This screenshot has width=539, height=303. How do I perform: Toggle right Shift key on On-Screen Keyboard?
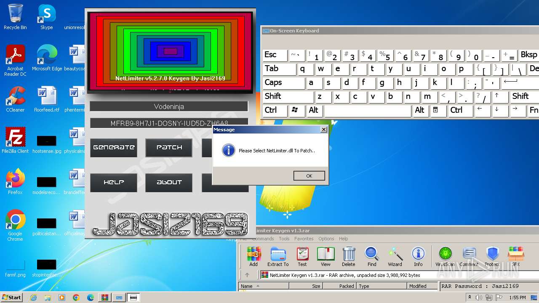pyautogui.click(x=525, y=97)
